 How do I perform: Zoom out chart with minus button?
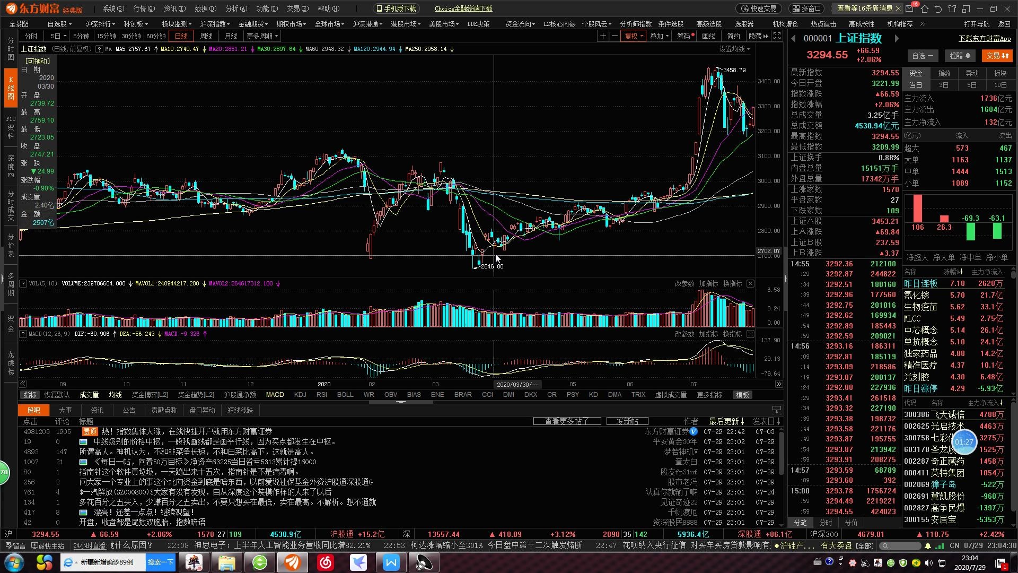tap(615, 36)
